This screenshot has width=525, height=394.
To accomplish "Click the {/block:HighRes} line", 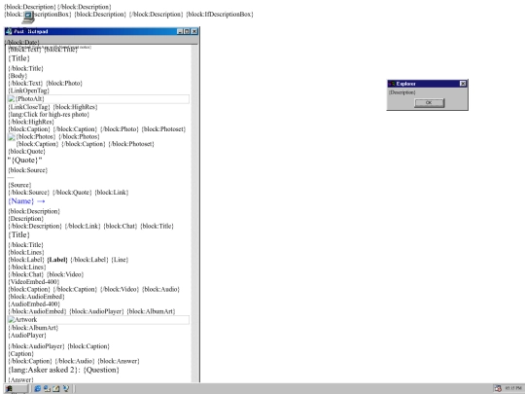I will coord(31,122).
